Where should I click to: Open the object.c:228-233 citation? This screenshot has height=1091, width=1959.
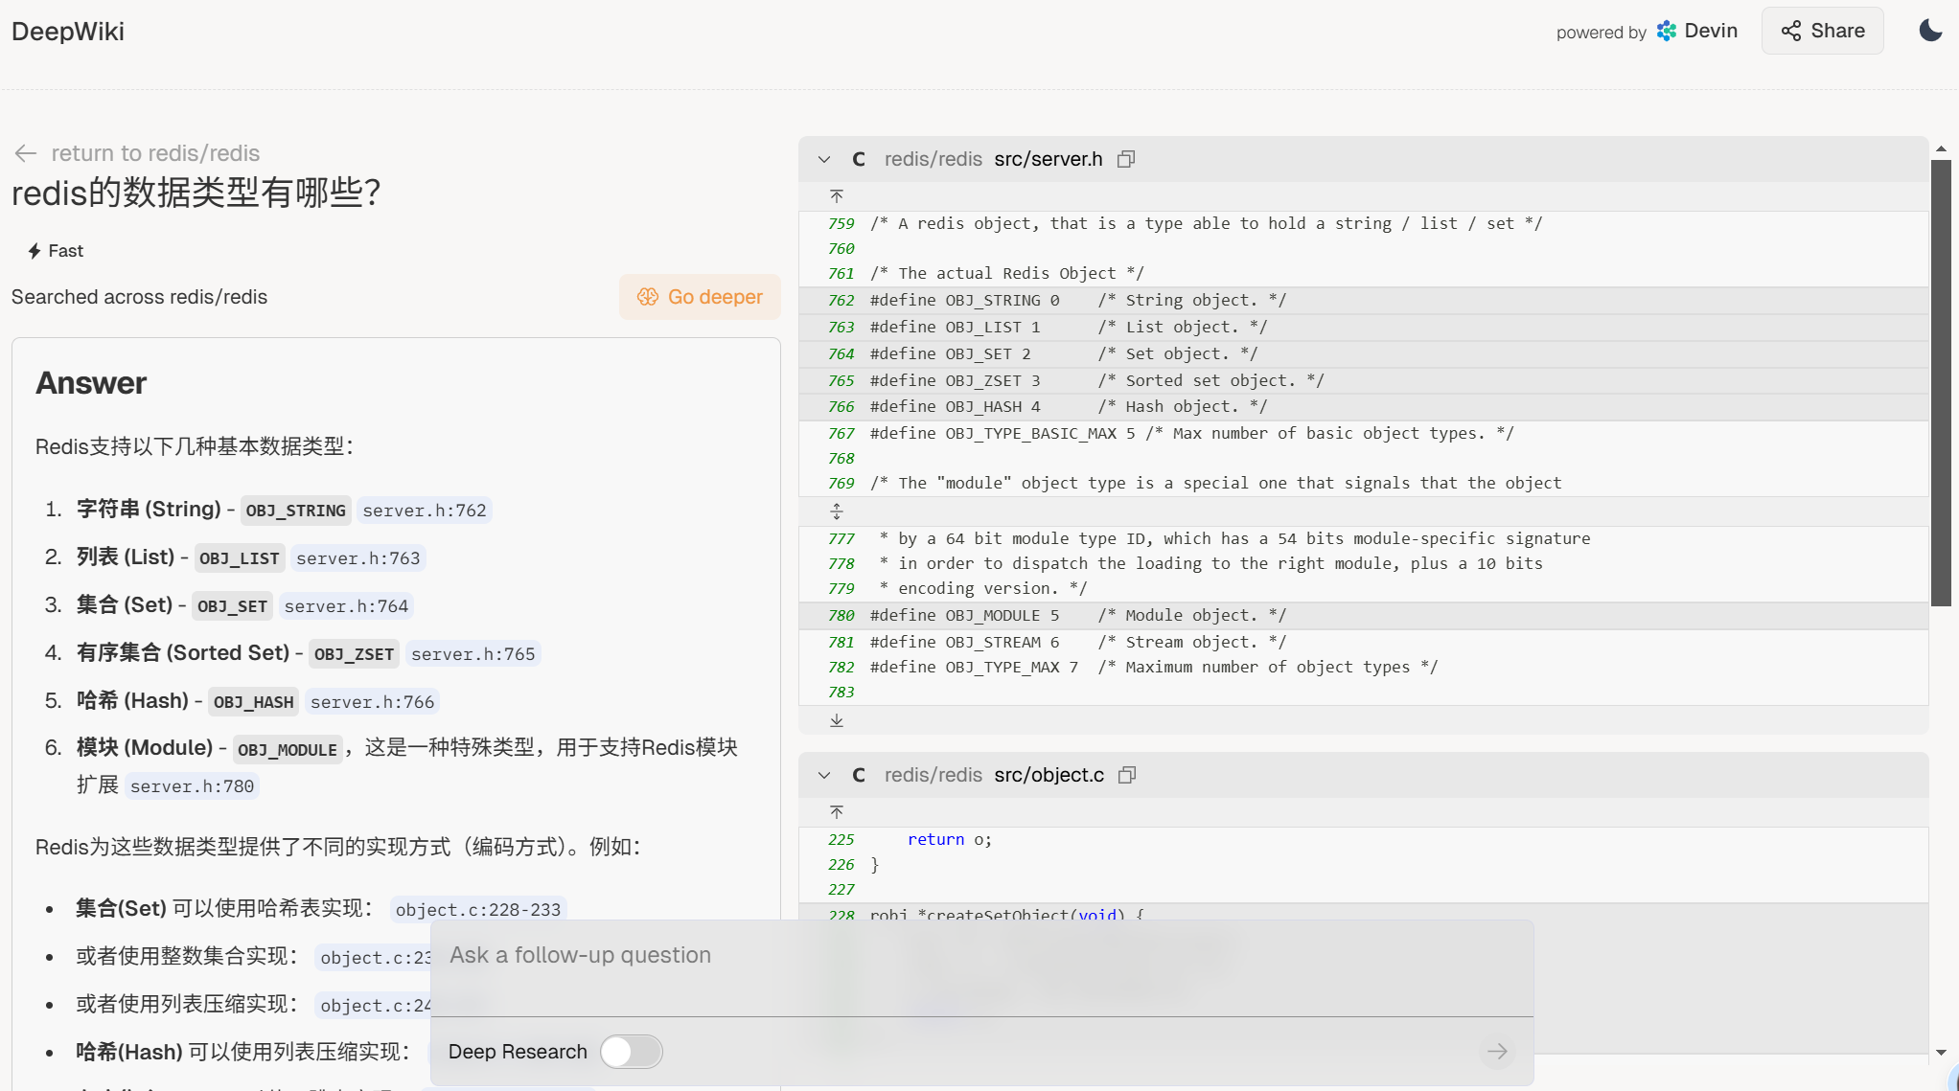[478, 910]
